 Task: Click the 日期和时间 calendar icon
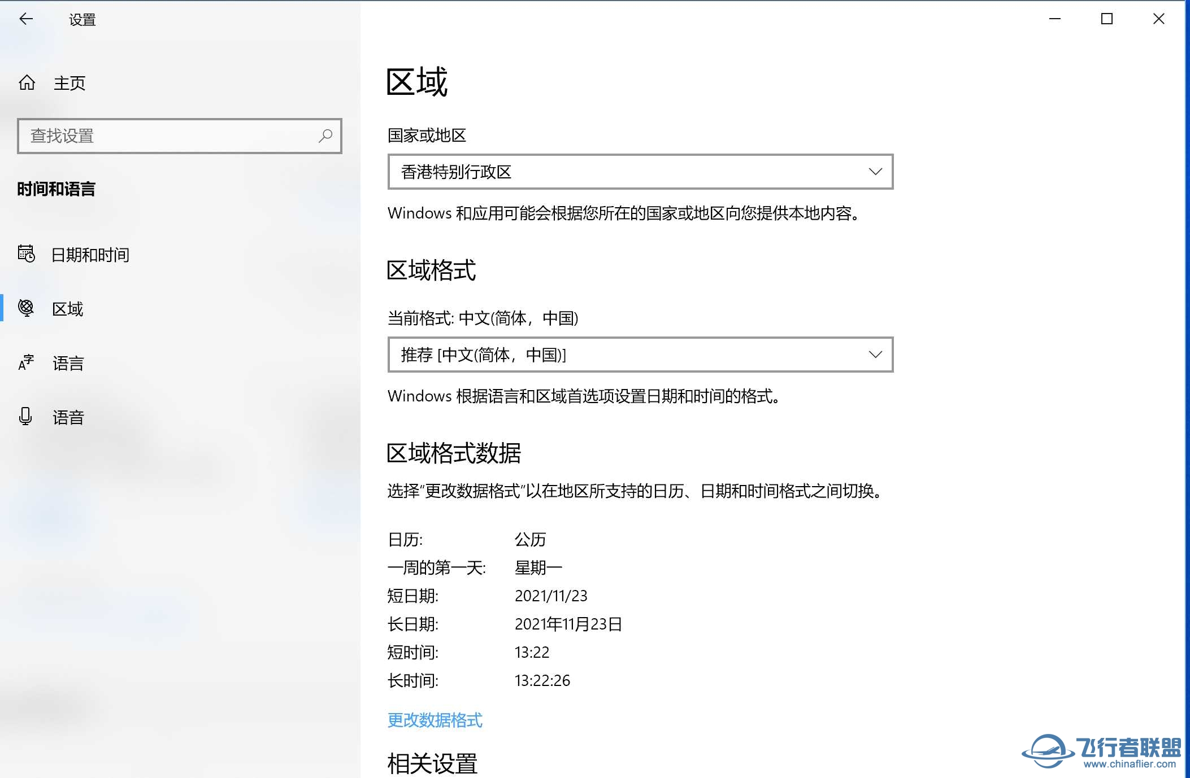point(26,254)
